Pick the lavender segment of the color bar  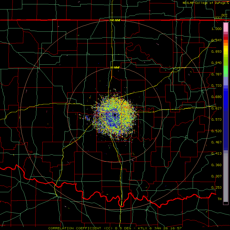tap(226, 81)
